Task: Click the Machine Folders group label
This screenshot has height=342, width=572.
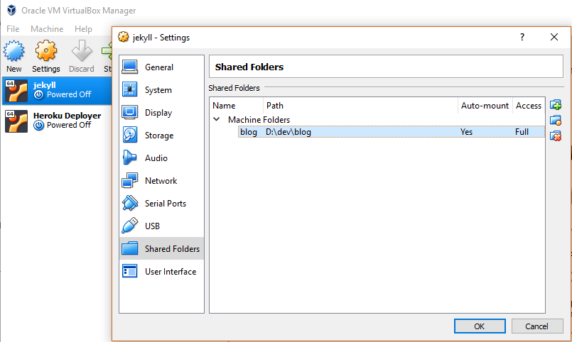Action: pos(259,119)
